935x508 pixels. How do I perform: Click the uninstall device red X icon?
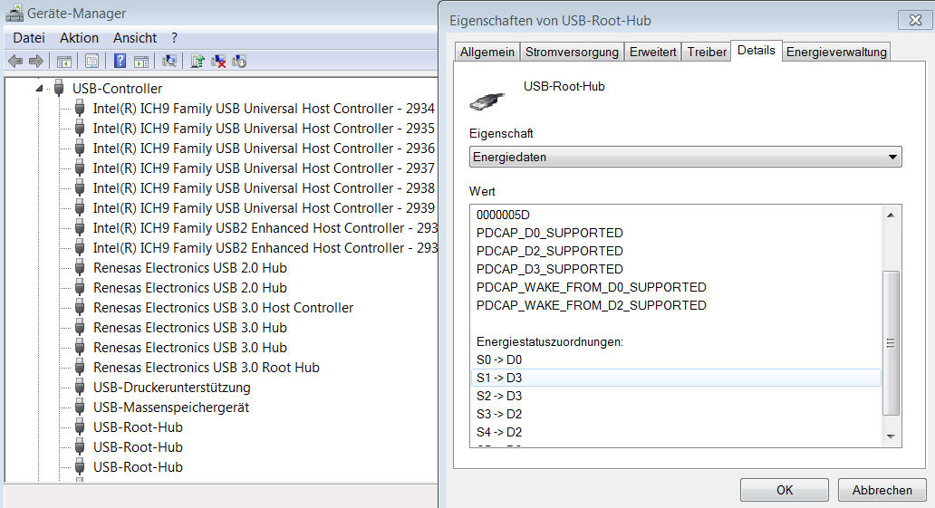click(x=218, y=61)
